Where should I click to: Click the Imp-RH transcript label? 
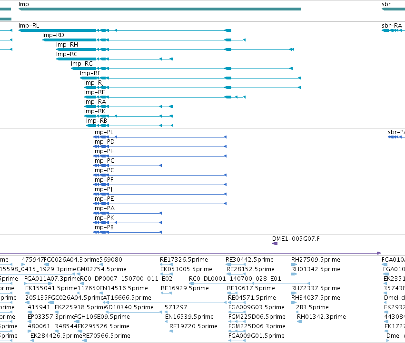point(67,45)
